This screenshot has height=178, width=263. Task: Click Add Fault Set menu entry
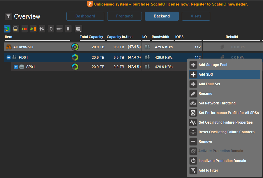tap(225, 84)
